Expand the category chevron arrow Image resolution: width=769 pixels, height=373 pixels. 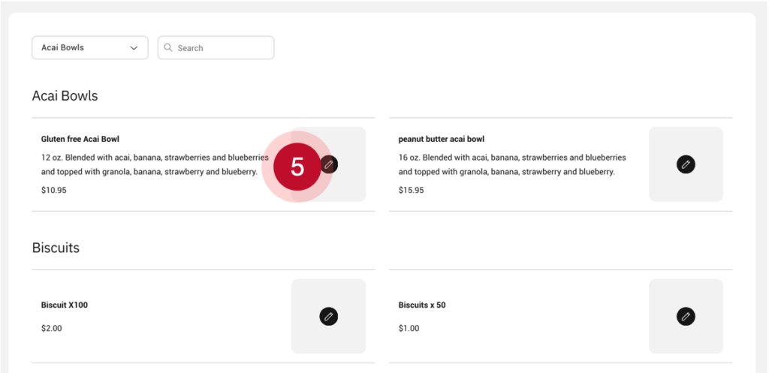(134, 48)
